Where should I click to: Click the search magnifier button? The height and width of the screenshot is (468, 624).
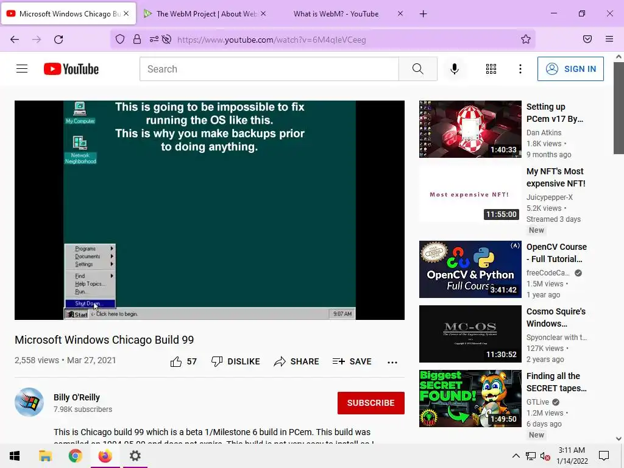[418, 69]
